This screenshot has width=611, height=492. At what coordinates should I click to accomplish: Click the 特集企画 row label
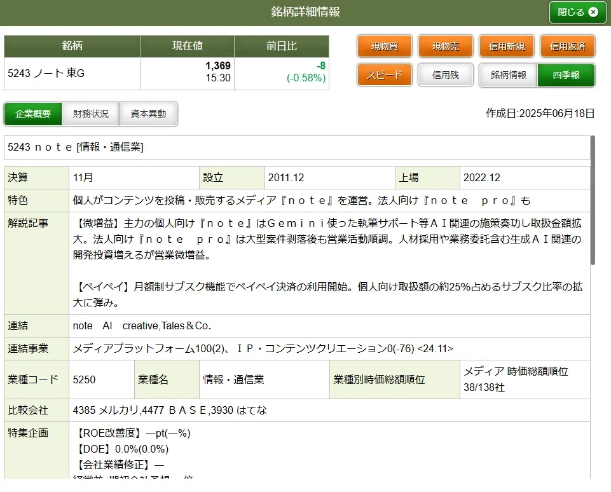(37, 450)
